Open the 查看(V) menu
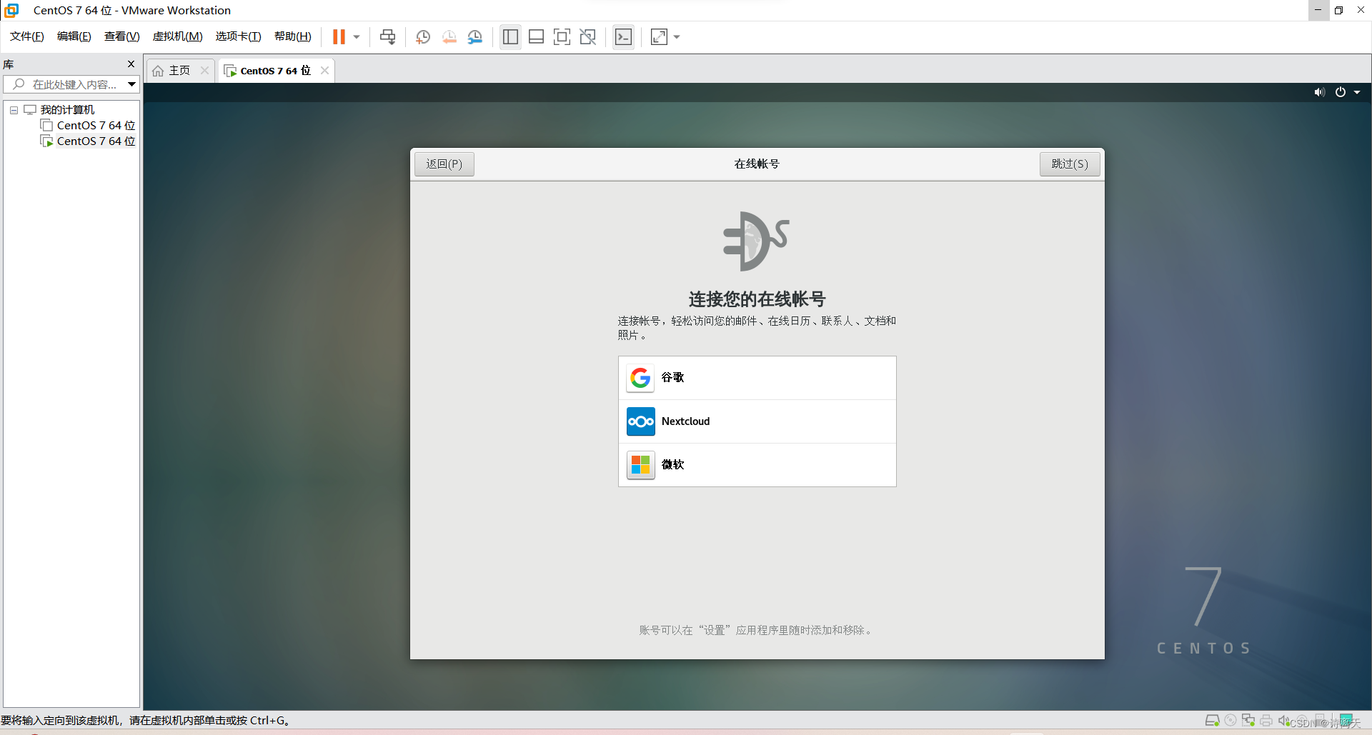 click(122, 36)
